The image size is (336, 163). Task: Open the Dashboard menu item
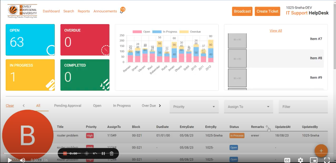pos(51,11)
